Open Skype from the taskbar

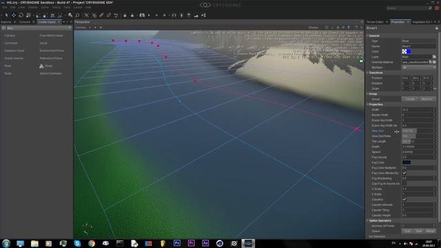pos(77,243)
